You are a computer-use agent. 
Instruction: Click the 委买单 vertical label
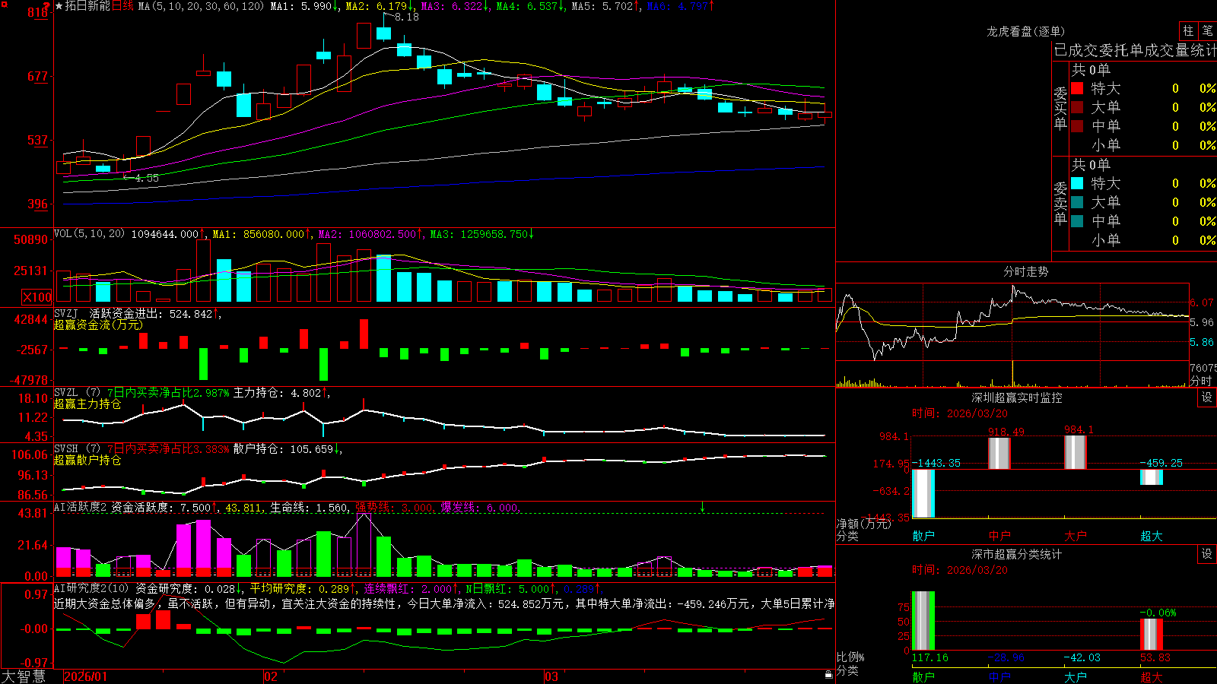pos(1060,108)
